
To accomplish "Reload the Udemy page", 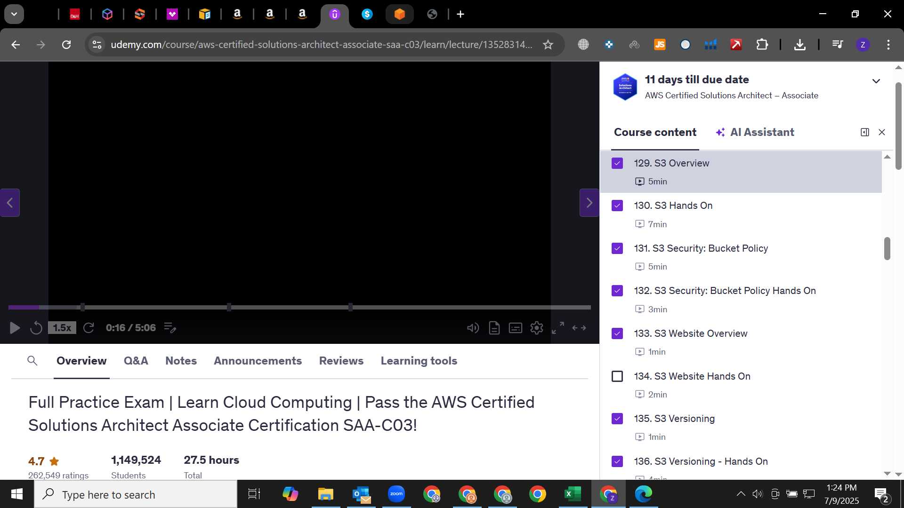I will click(x=66, y=45).
